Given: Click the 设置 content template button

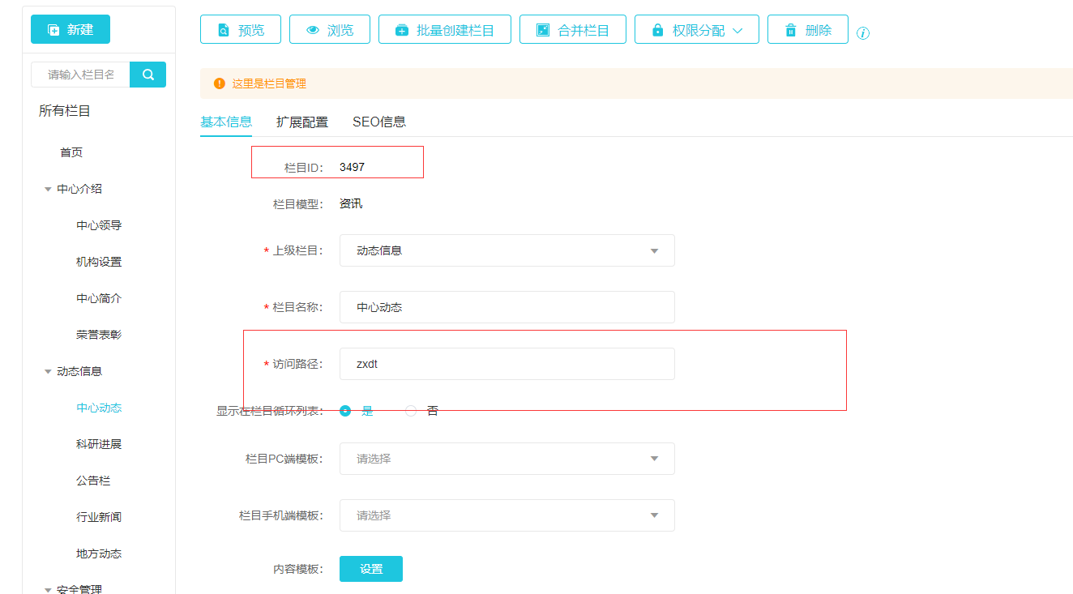Looking at the screenshot, I should (371, 569).
